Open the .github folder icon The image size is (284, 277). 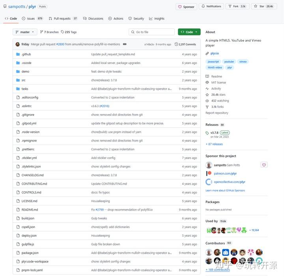tap(18, 54)
